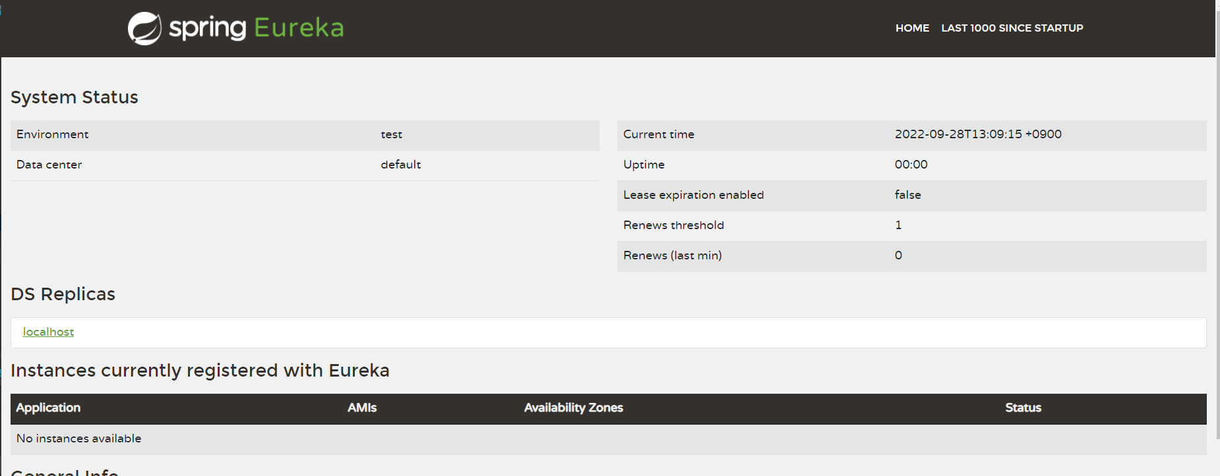Viewport: 1220px width, 476px height.
Task: Select the Uptime label
Action: pos(644,165)
